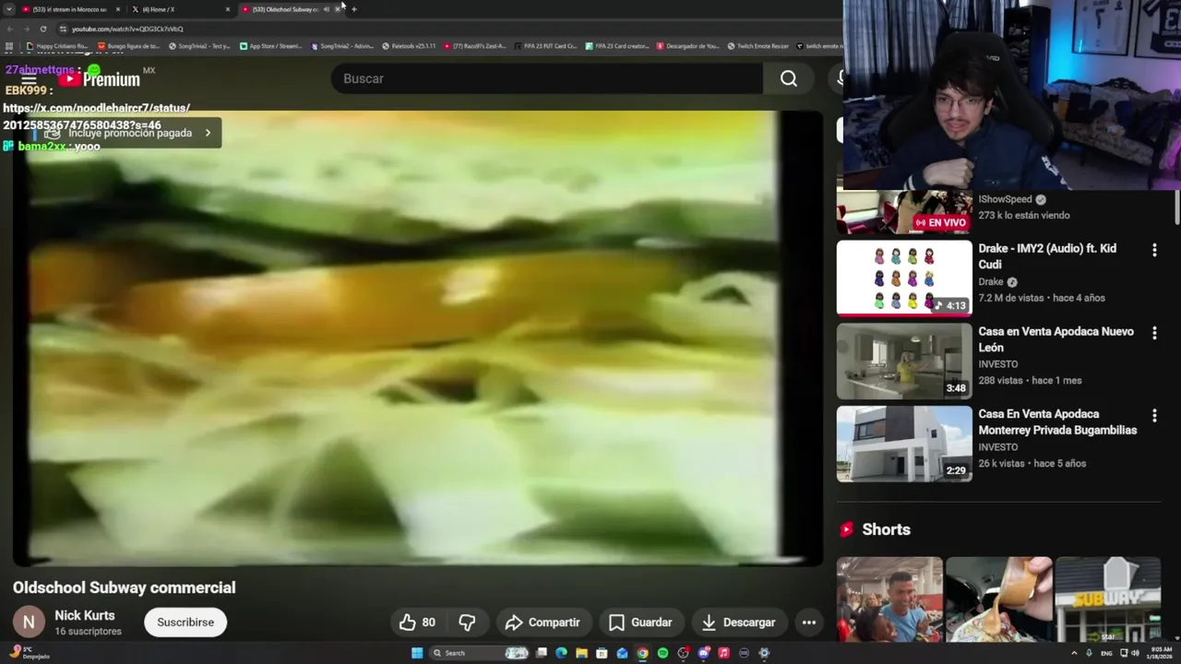Screen dimensions: 1181x664
Task: Click the Suscribirse button
Action: (185, 622)
